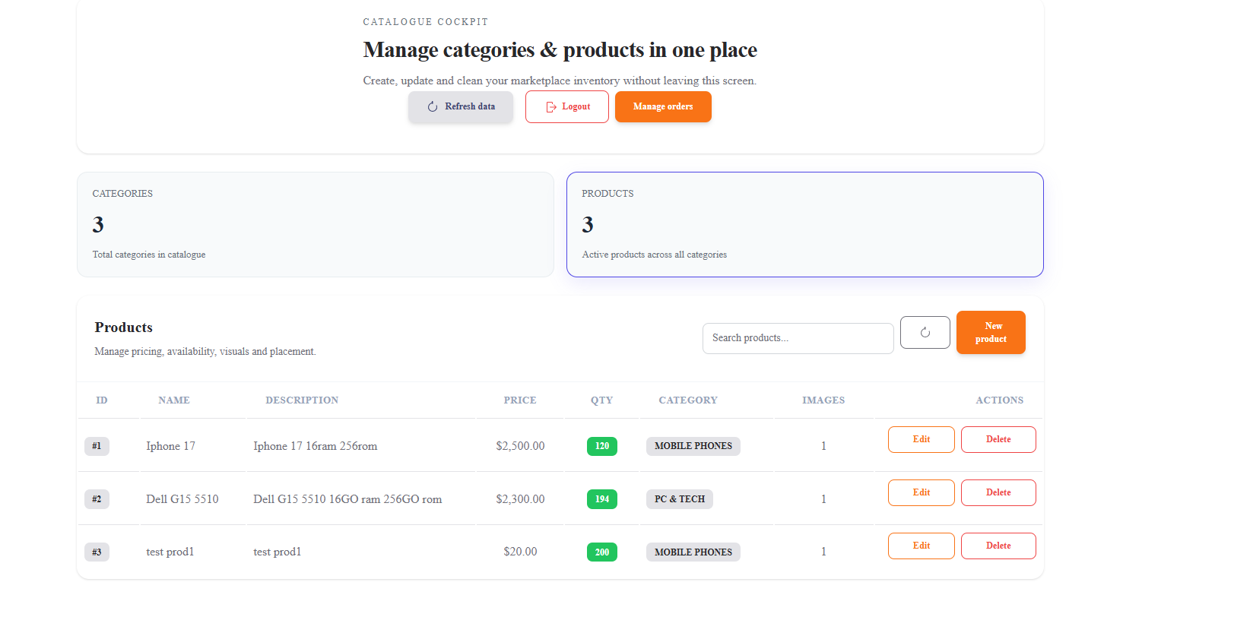Image resolution: width=1234 pixels, height=617 pixels.
Task: Click the QTY column header
Action: (601, 400)
